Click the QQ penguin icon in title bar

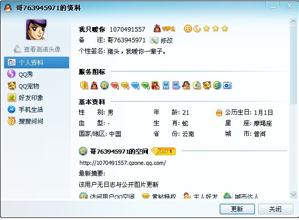coord(8,8)
